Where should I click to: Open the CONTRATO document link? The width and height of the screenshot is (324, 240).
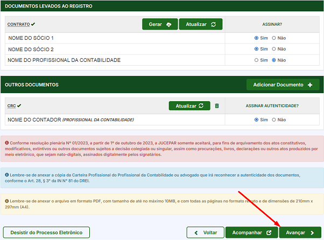18,24
